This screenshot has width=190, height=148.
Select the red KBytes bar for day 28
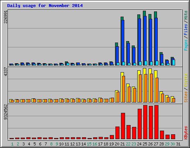(x=162, y=135)
